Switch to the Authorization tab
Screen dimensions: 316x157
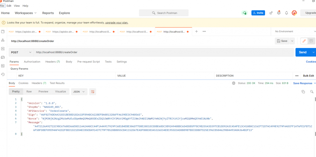coord(32,62)
